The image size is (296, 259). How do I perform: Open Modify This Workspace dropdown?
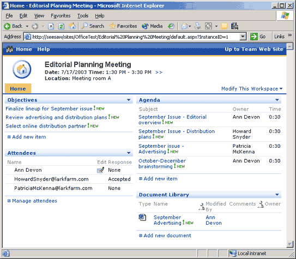tap(252, 88)
